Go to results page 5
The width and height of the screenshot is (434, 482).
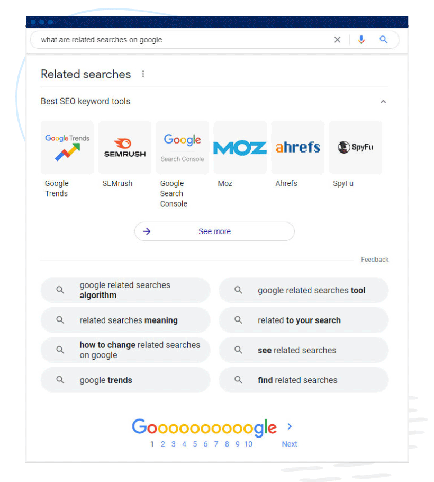pos(195,444)
